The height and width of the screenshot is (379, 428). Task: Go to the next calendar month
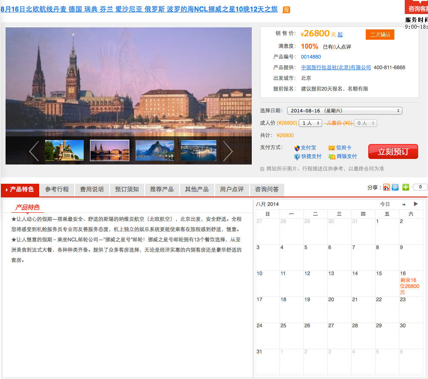[416, 204]
